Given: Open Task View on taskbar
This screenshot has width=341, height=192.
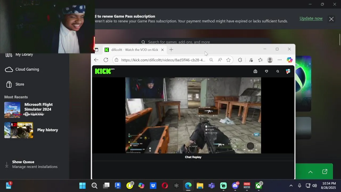Looking at the screenshot, I should click(106, 186).
